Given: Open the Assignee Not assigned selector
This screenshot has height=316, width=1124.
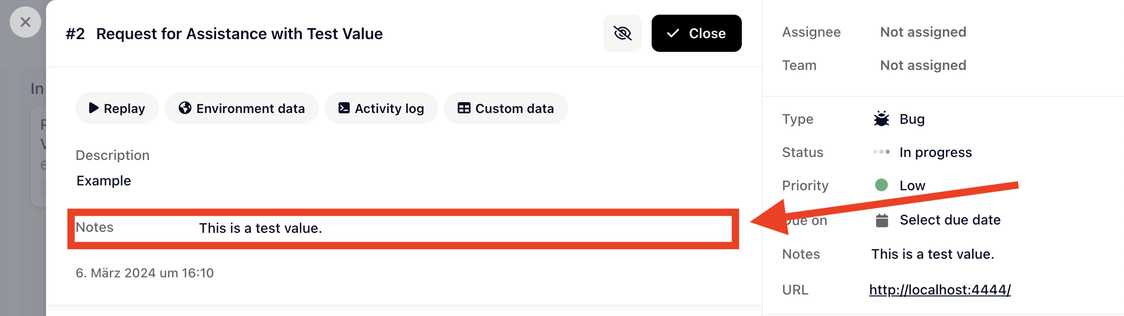Looking at the screenshot, I should pyautogui.click(x=923, y=32).
